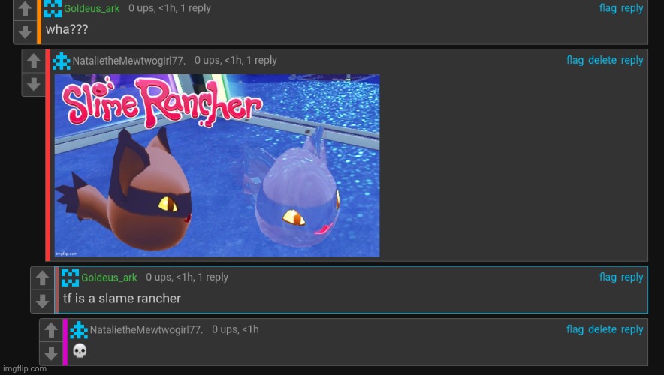Open NatalietheMewtwogirl77 avatar on image comment
Image resolution: width=664 pixels, height=375 pixels.
(62, 61)
